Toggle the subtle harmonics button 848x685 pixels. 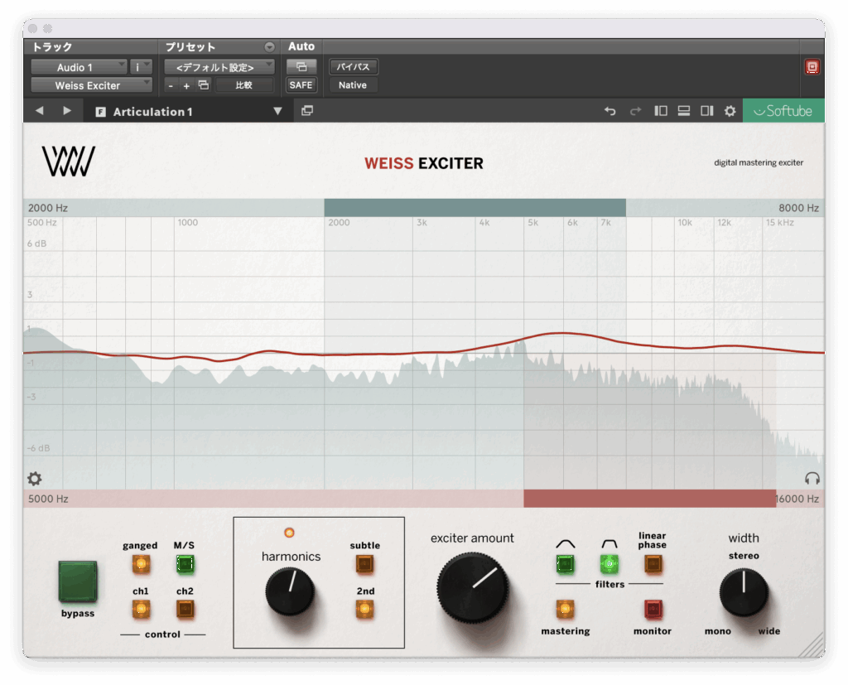364,564
